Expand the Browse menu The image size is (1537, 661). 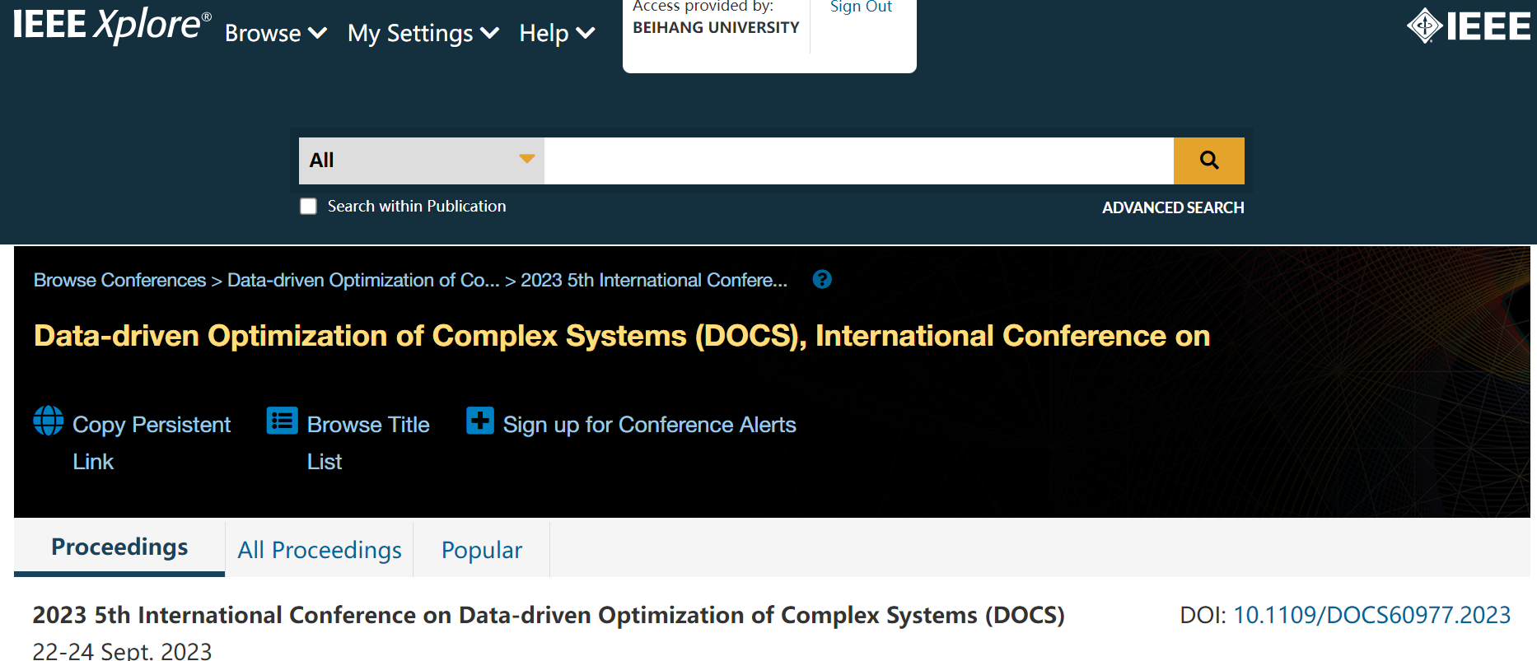(275, 34)
